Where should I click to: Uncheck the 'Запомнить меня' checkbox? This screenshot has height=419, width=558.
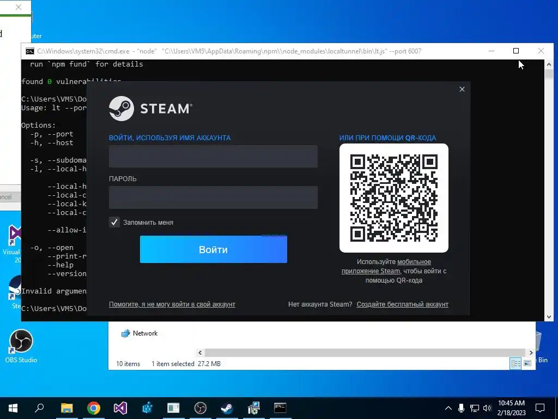[114, 223]
